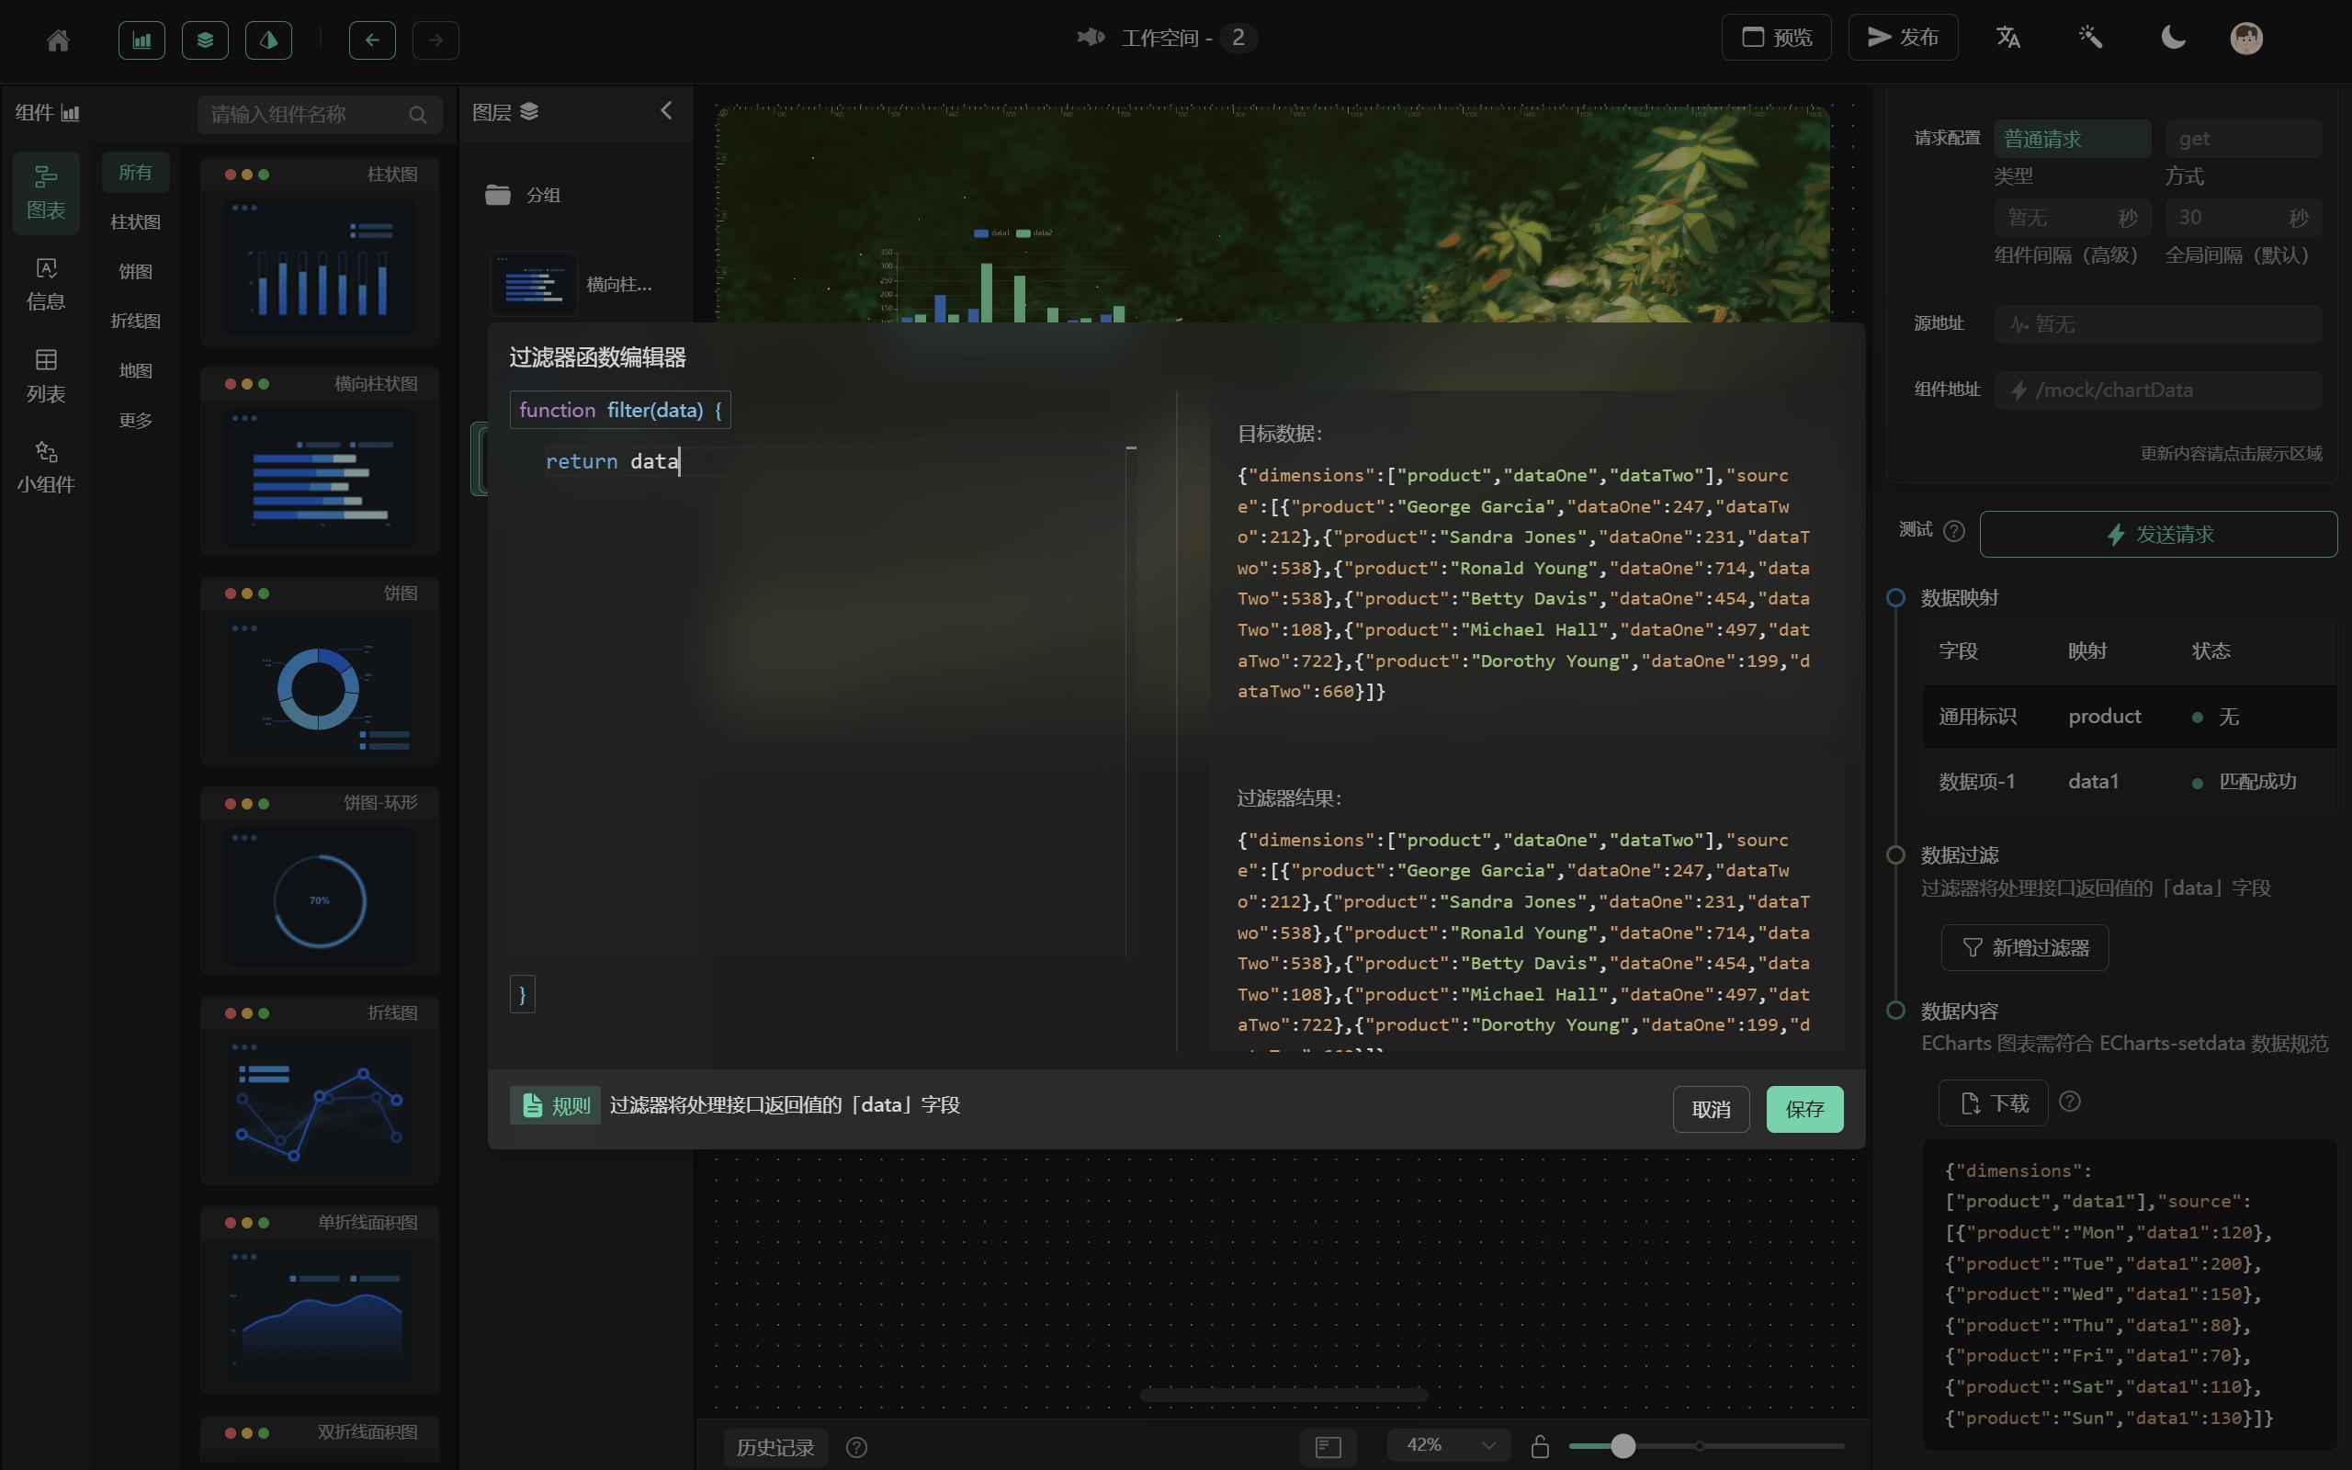Collapse the 图层 panel with the chevron
The image size is (2352, 1470).
tap(666, 110)
